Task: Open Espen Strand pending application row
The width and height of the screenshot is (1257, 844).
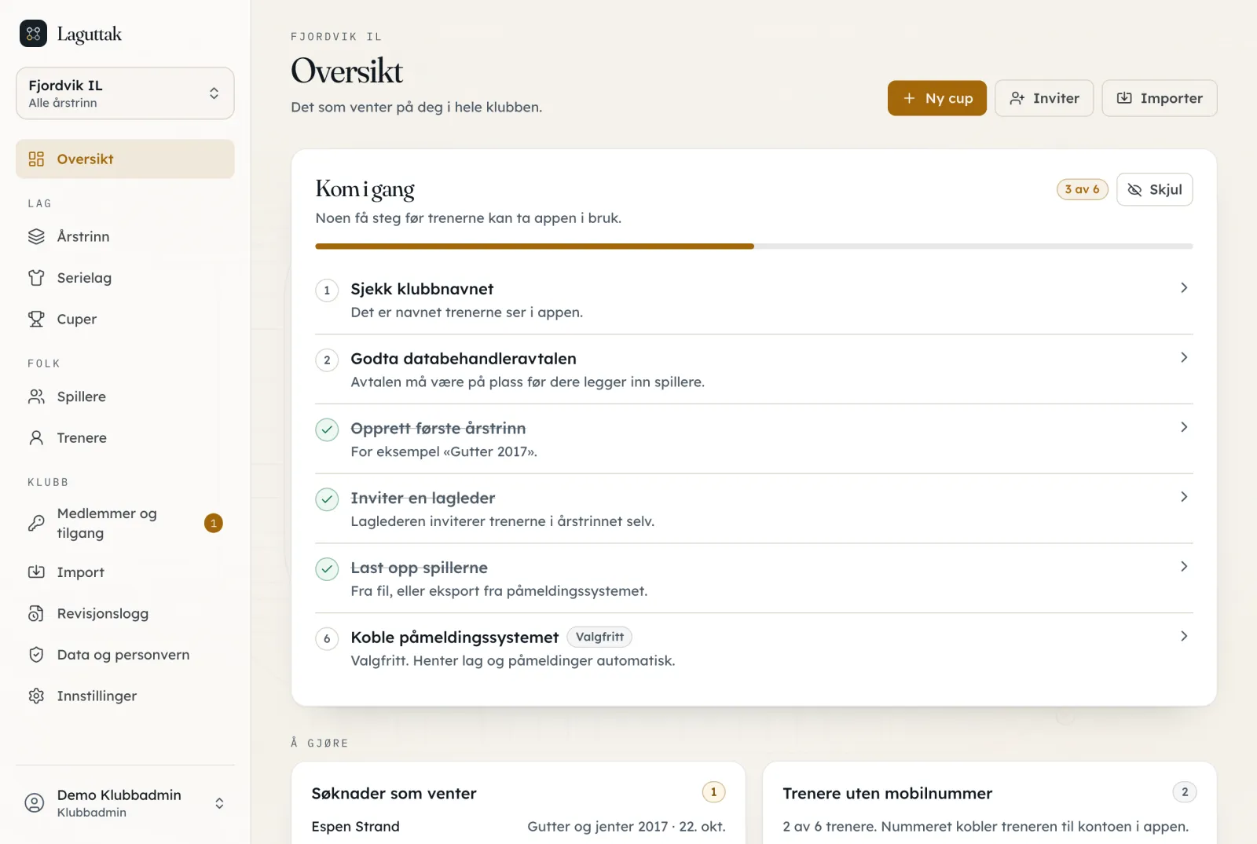Action: pos(518,827)
